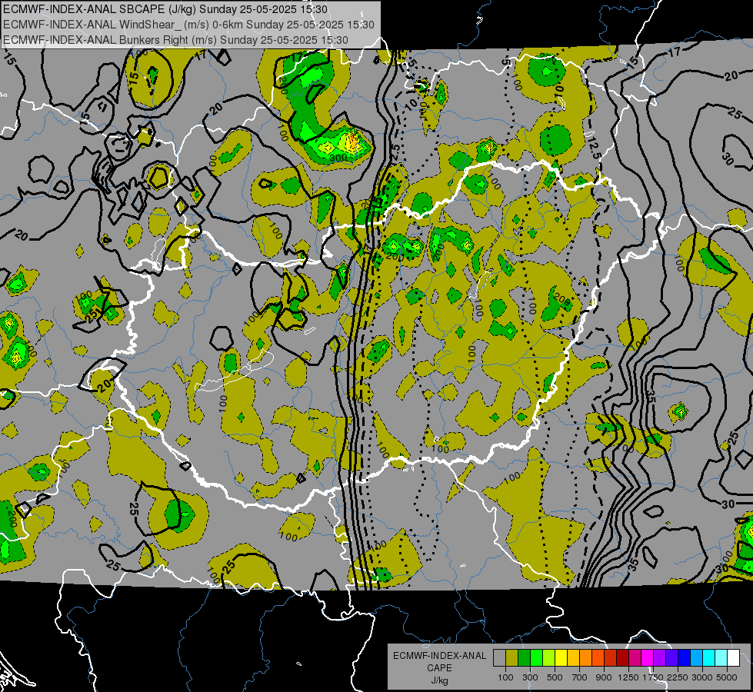Viewport: 753px width, 692px height.
Task: Click the 300 legend tick label
Action: [530, 677]
